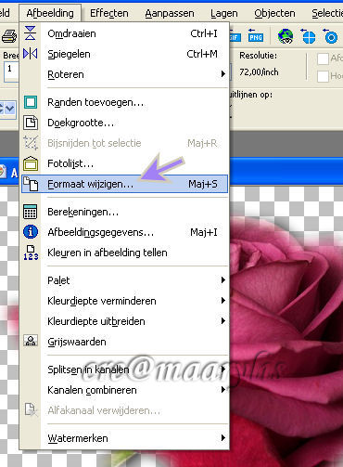
Task: Open the Objecten menu
Action: 274,13
